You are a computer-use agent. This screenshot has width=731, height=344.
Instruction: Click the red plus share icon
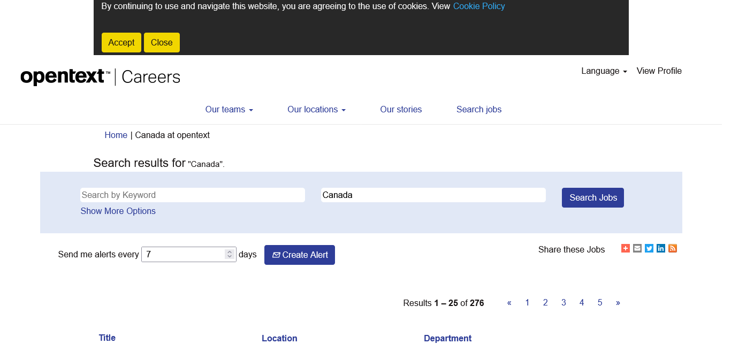point(625,248)
